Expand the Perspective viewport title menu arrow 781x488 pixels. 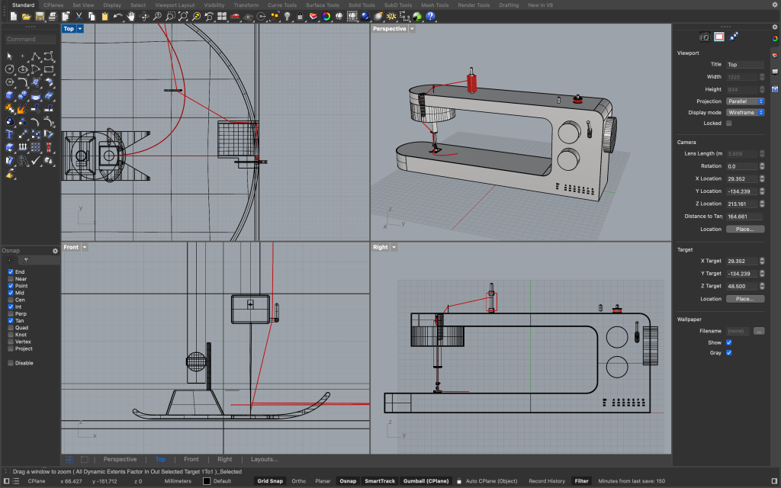pyautogui.click(x=412, y=29)
